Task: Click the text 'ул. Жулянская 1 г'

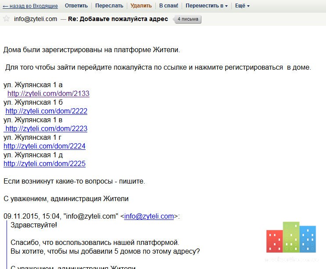Action: [32, 137]
